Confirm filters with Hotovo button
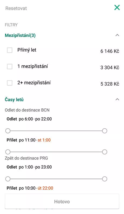This screenshot has width=124, height=214. pyautogui.click(x=62, y=202)
